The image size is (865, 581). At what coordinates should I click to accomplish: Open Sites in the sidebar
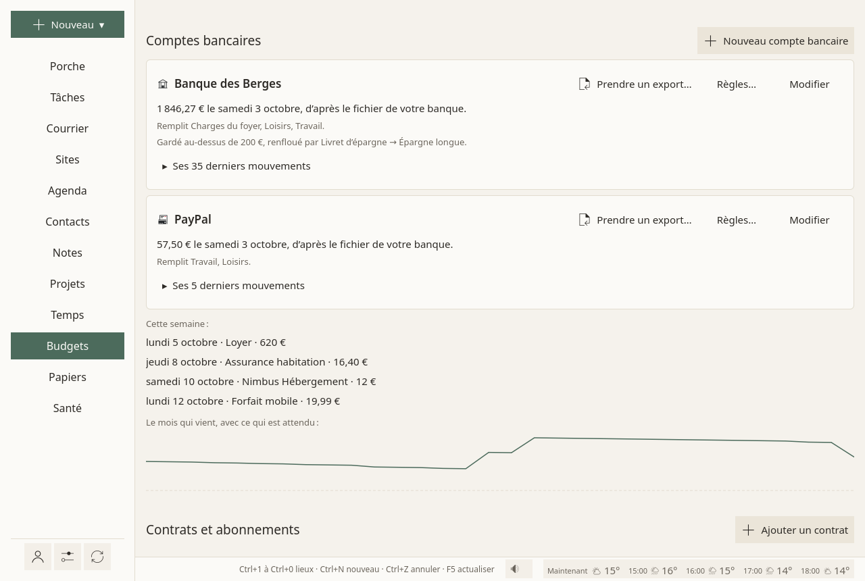click(68, 159)
